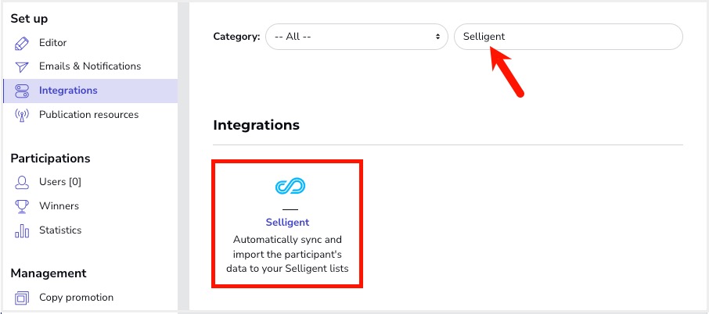Click the Copy promotion duplicate icon

(x=21, y=298)
